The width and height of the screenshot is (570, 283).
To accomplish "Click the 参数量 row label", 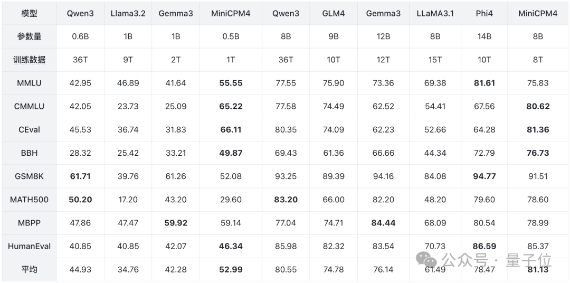I will (x=29, y=37).
